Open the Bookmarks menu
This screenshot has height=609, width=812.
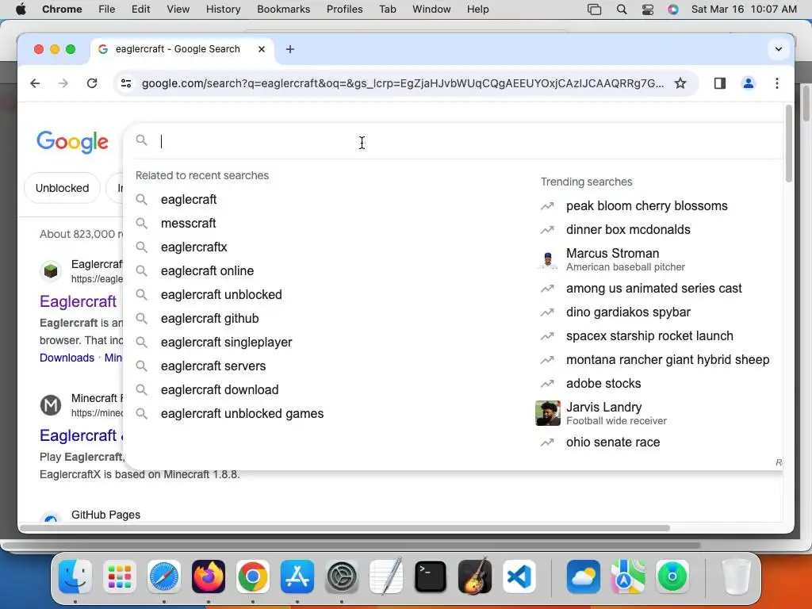(x=283, y=10)
